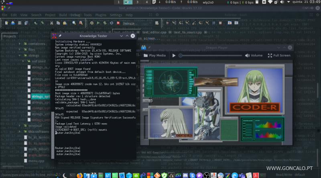Switch to the text_to_rows.cpp editor tab
Screen dimensions: 321x178
pos(188,32)
